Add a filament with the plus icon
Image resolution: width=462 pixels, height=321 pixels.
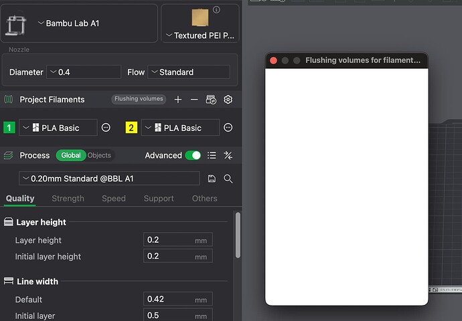pos(178,100)
